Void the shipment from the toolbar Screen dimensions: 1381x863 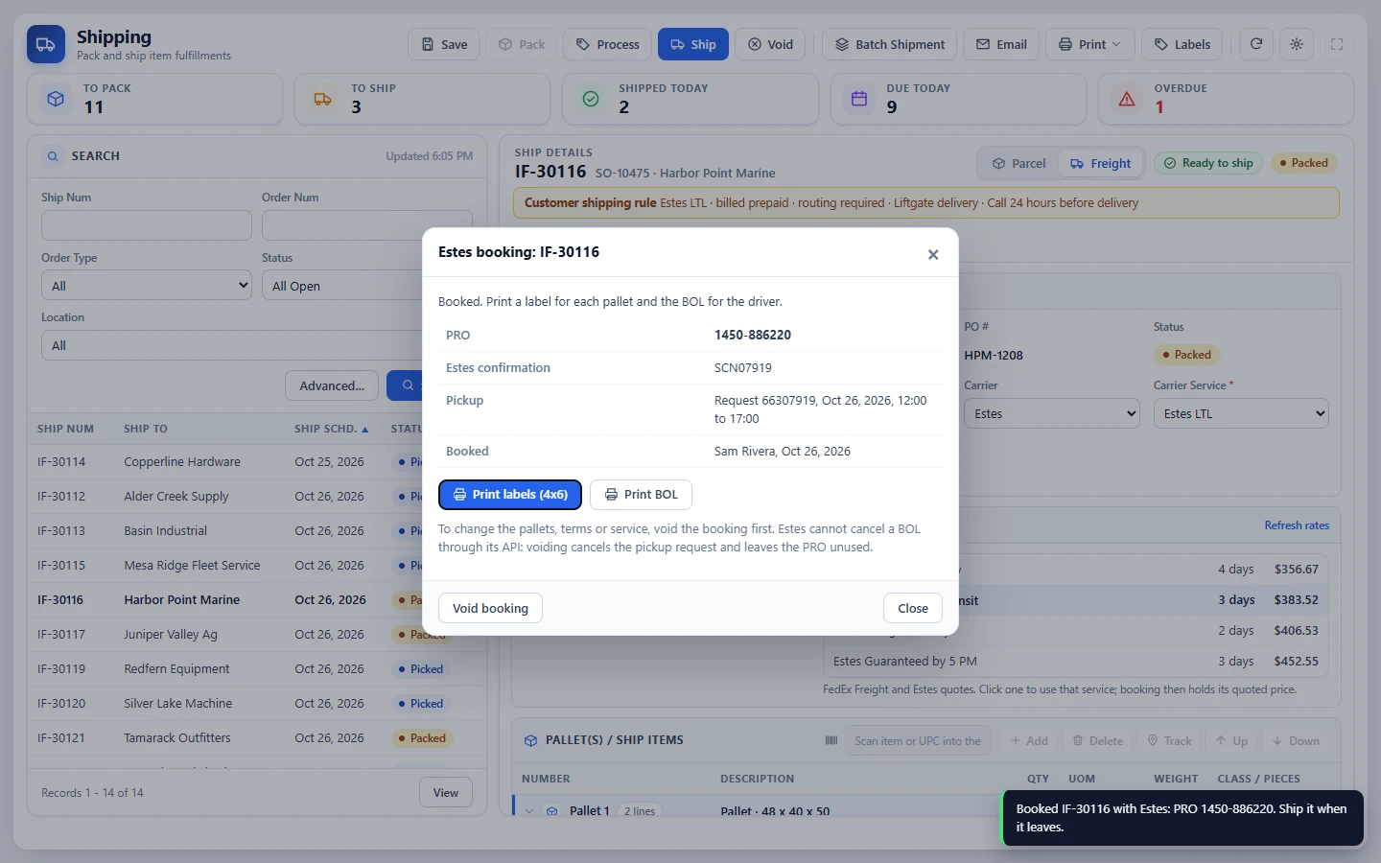pos(771,44)
